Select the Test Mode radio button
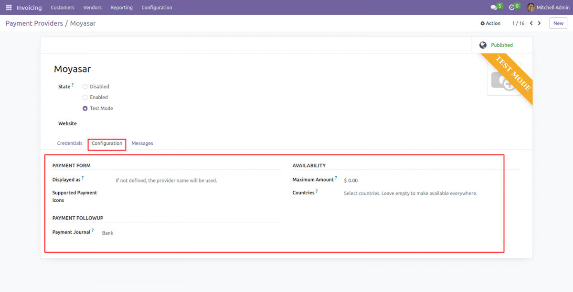This screenshot has width=573, height=292. [85, 108]
